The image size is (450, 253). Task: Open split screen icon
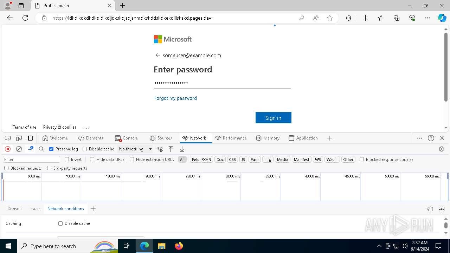[x=365, y=18]
